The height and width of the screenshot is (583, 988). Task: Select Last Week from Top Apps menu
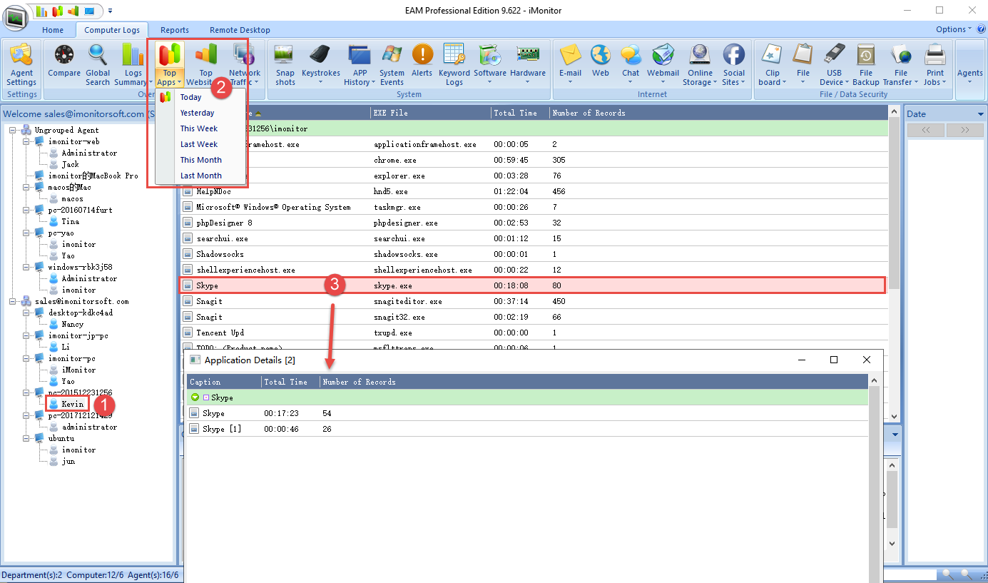click(200, 144)
